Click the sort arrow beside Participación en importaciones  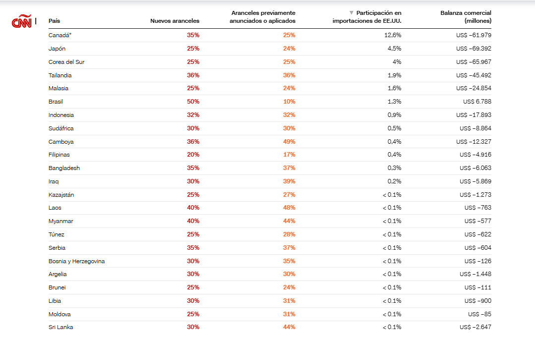click(351, 13)
